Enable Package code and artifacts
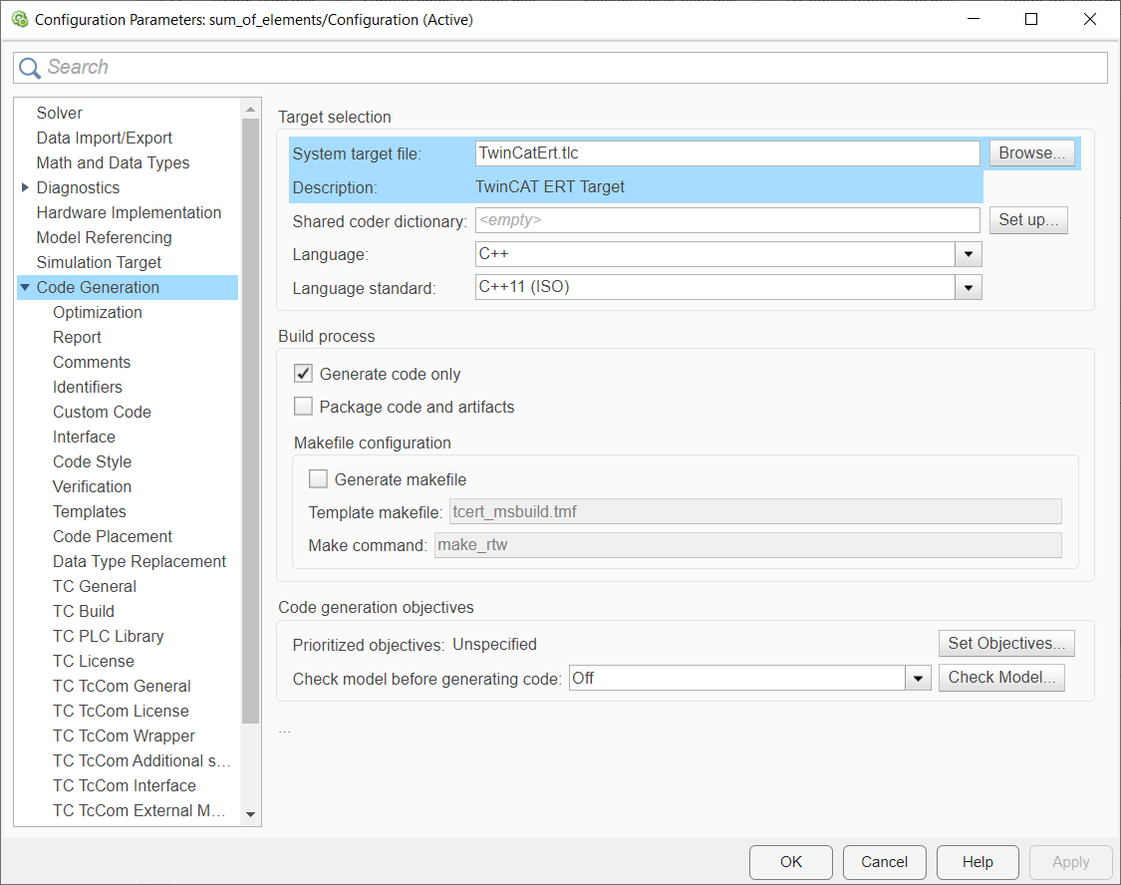 (303, 406)
